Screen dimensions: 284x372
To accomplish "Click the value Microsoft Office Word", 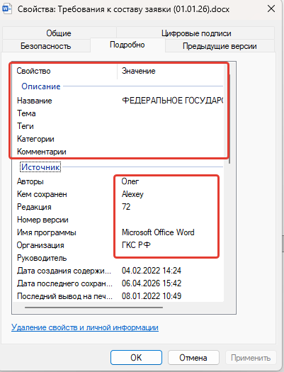I will 158,232.
